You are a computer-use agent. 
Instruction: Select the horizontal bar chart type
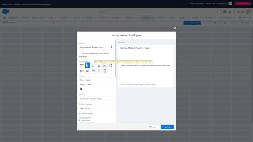82,65
